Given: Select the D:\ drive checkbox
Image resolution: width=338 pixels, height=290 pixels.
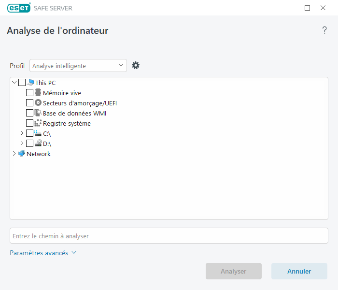Looking at the screenshot, I should [30, 144].
